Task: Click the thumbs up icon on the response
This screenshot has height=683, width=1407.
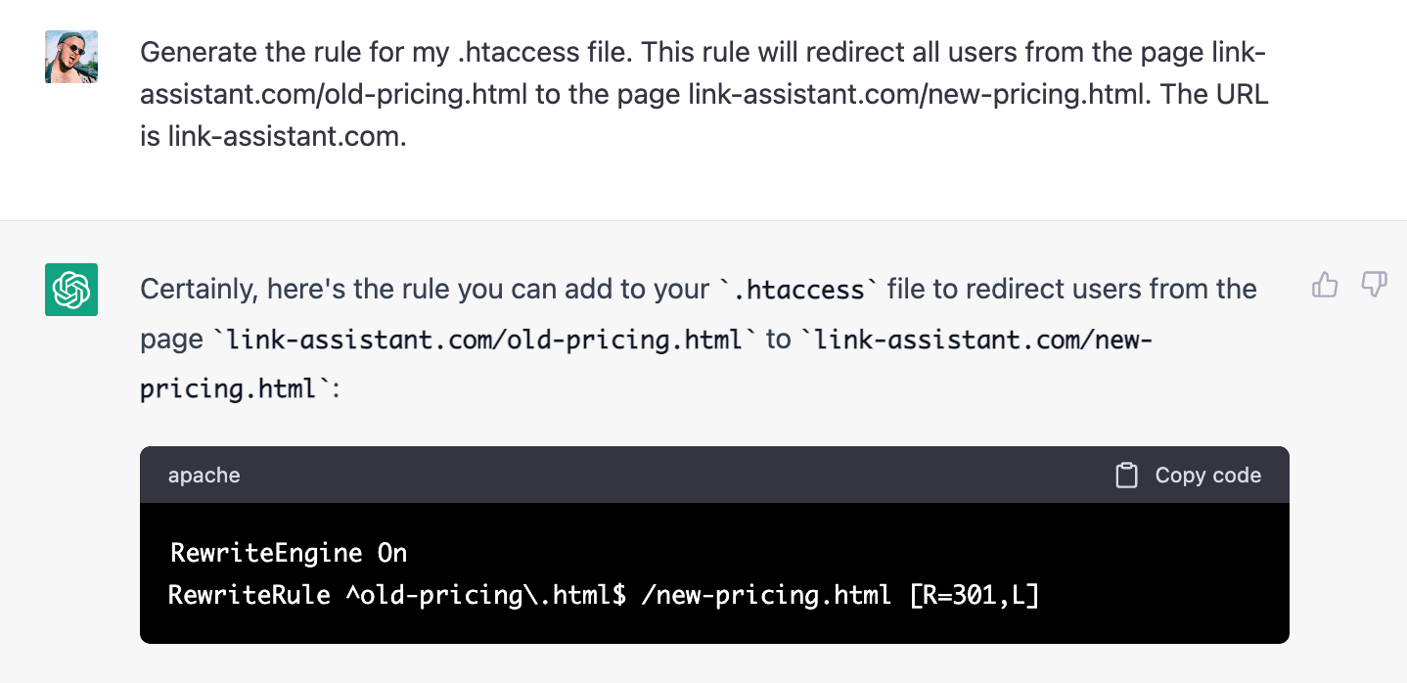Action: click(1325, 286)
